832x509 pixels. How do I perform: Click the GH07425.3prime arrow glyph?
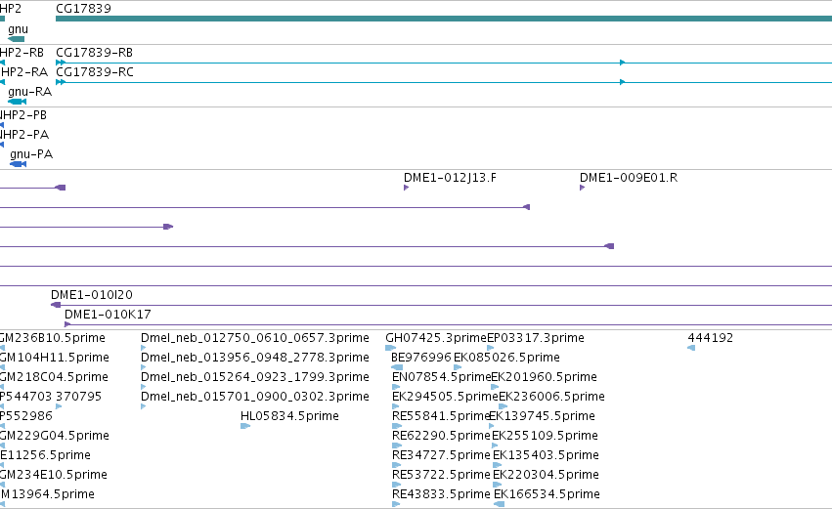(390, 348)
